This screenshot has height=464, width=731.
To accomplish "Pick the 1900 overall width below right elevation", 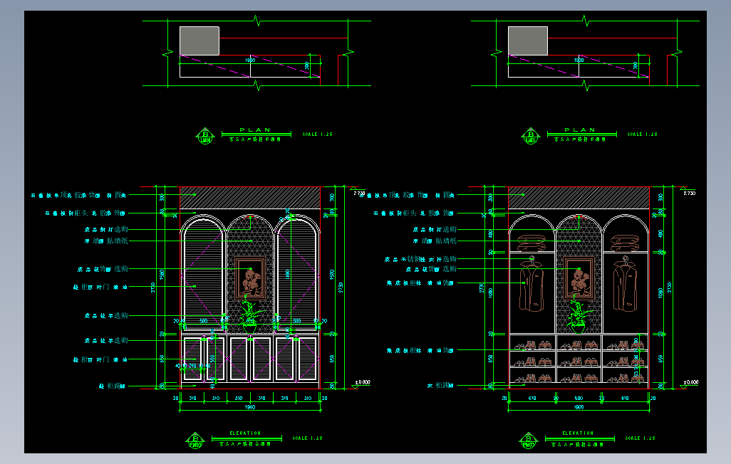I will click(579, 407).
